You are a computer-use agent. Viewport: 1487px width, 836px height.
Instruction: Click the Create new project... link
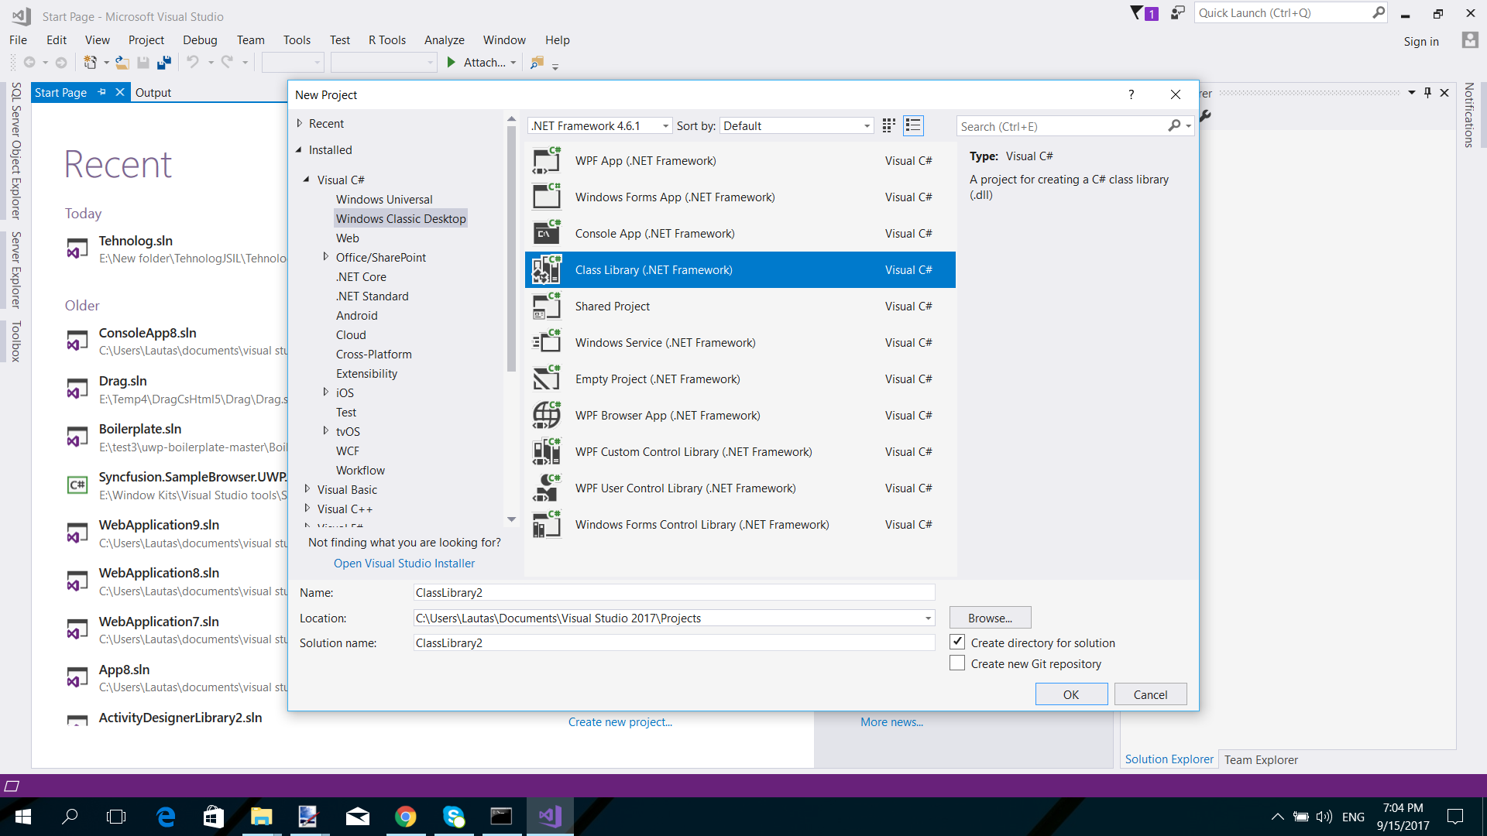[x=620, y=722]
